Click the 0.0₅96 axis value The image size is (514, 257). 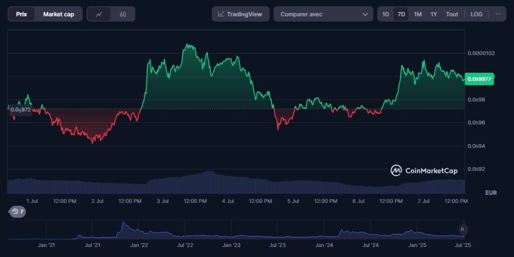(477, 122)
